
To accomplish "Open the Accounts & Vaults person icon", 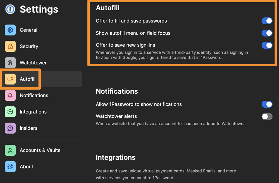I will point(10,150).
